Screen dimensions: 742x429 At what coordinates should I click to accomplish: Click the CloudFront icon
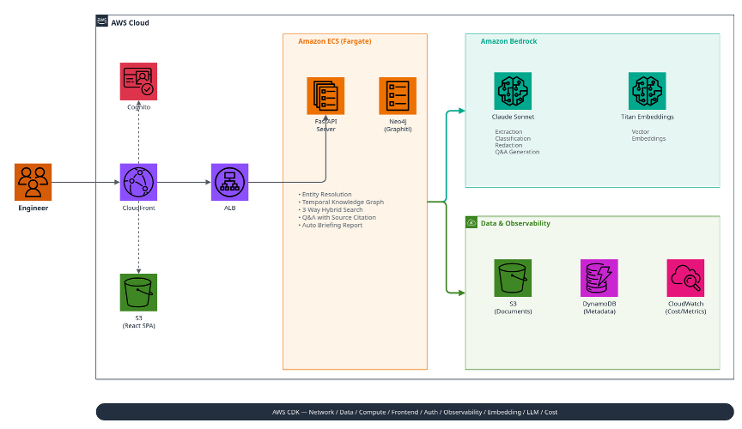[x=138, y=182]
